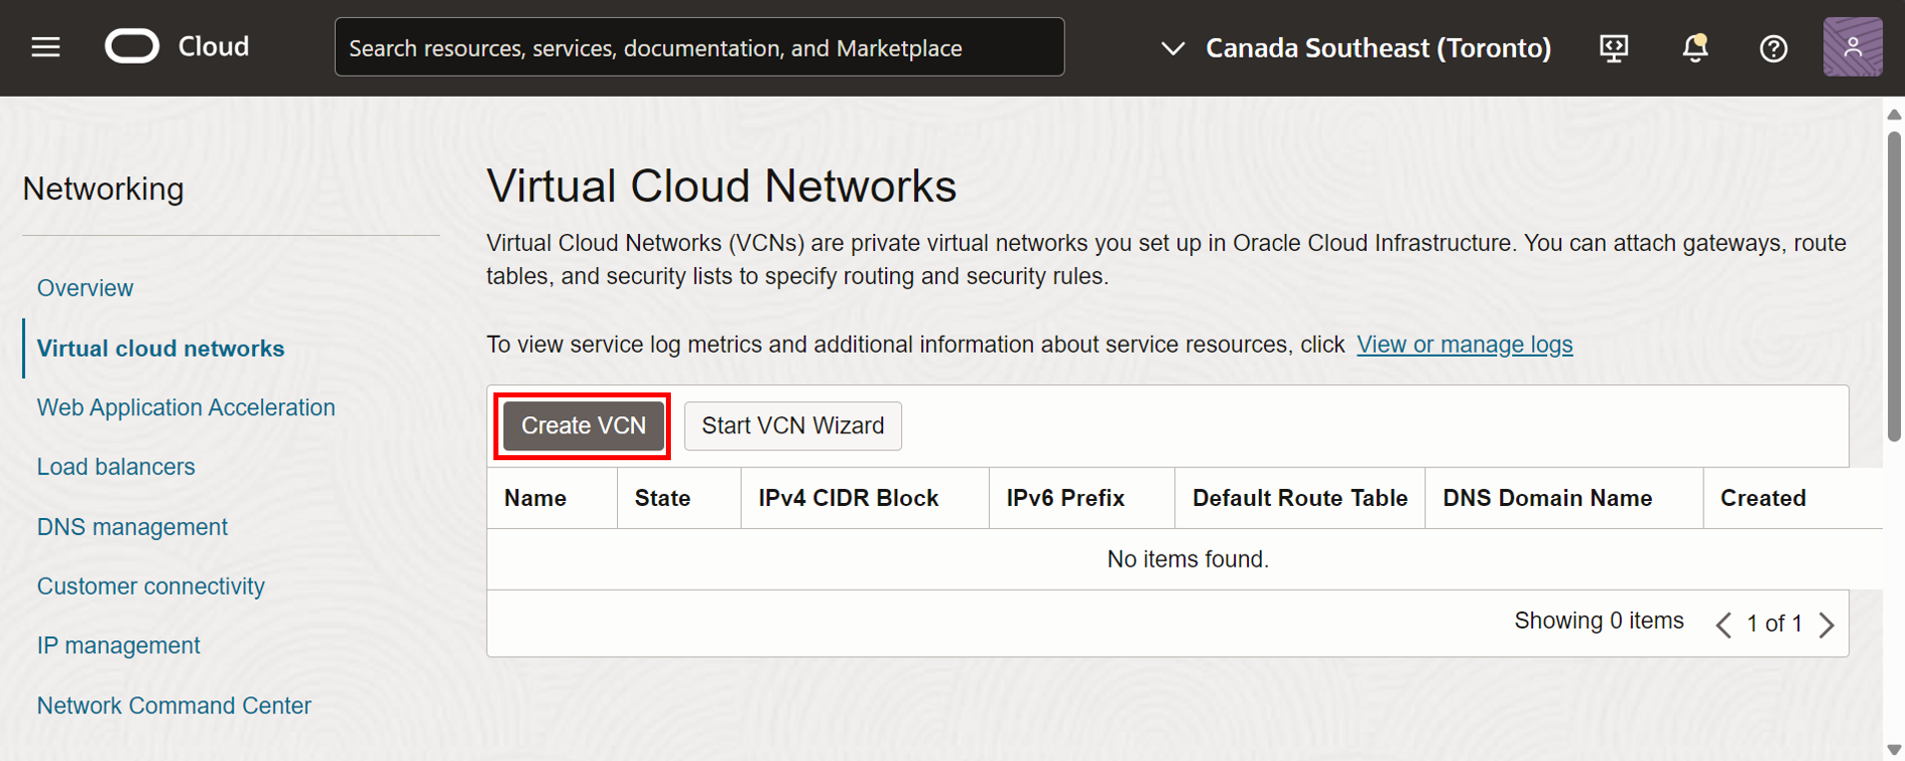Image resolution: width=1905 pixels, height=761 pixels.
Task: Open Customer connectivity in the sidebar
Action: 151,587
